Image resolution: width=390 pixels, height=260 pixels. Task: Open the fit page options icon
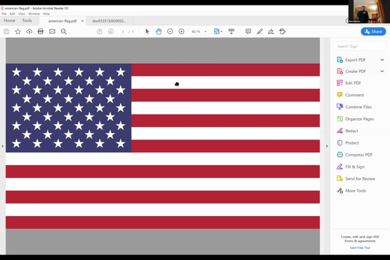click(218, 32)
